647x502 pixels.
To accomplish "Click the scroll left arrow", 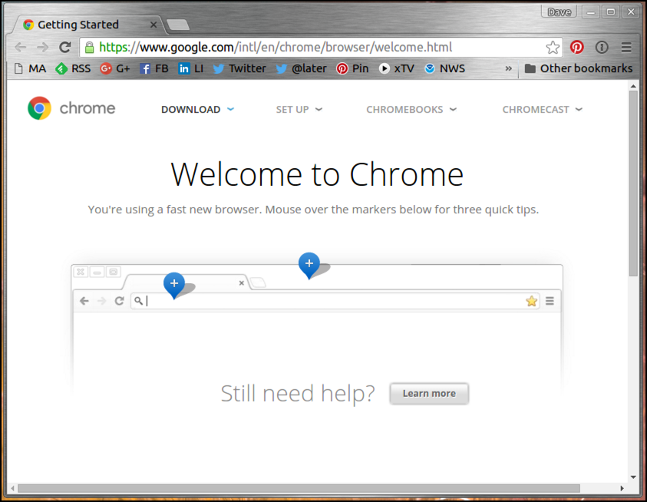I will 13,489.
